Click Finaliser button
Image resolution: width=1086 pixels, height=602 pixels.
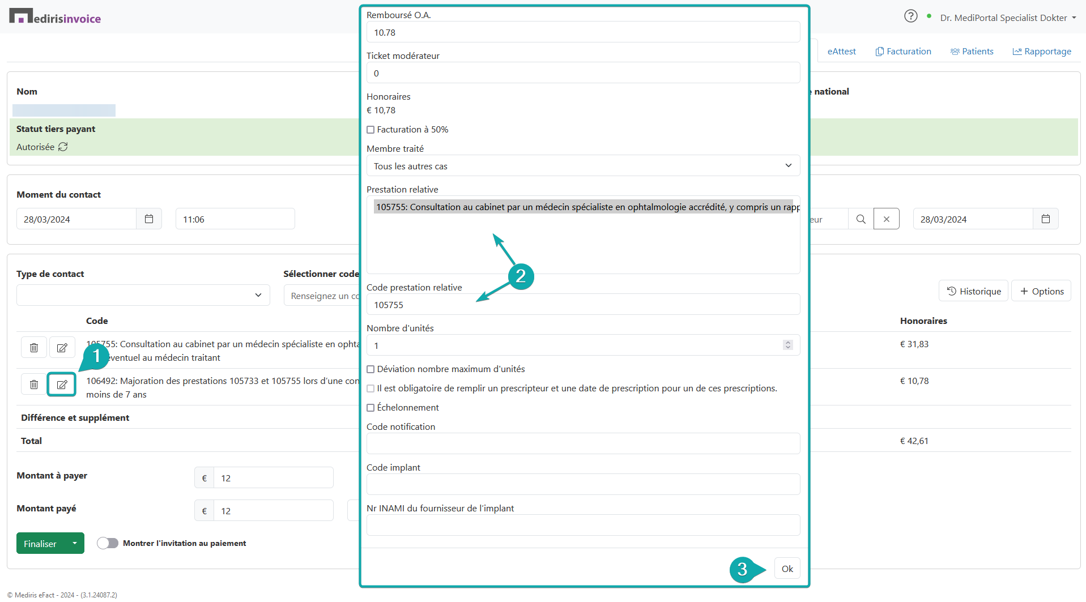pos(40,544)
